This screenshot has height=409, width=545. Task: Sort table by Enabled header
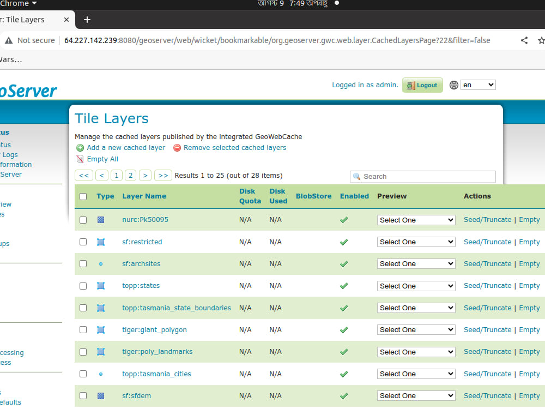tap(354, 196)
